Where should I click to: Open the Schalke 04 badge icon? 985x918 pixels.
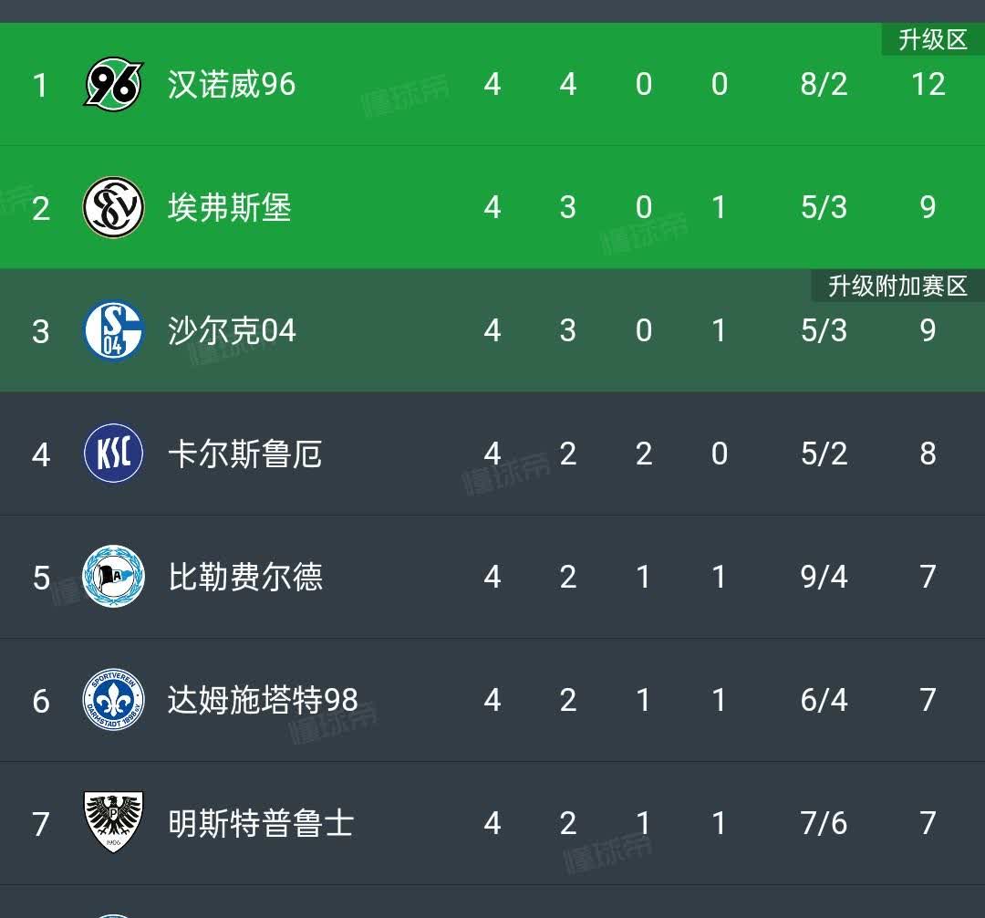(114, 330)
